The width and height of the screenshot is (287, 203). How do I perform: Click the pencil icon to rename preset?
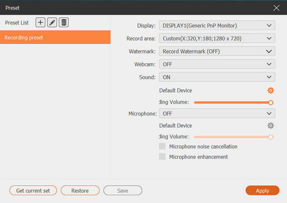click(52, 22)
